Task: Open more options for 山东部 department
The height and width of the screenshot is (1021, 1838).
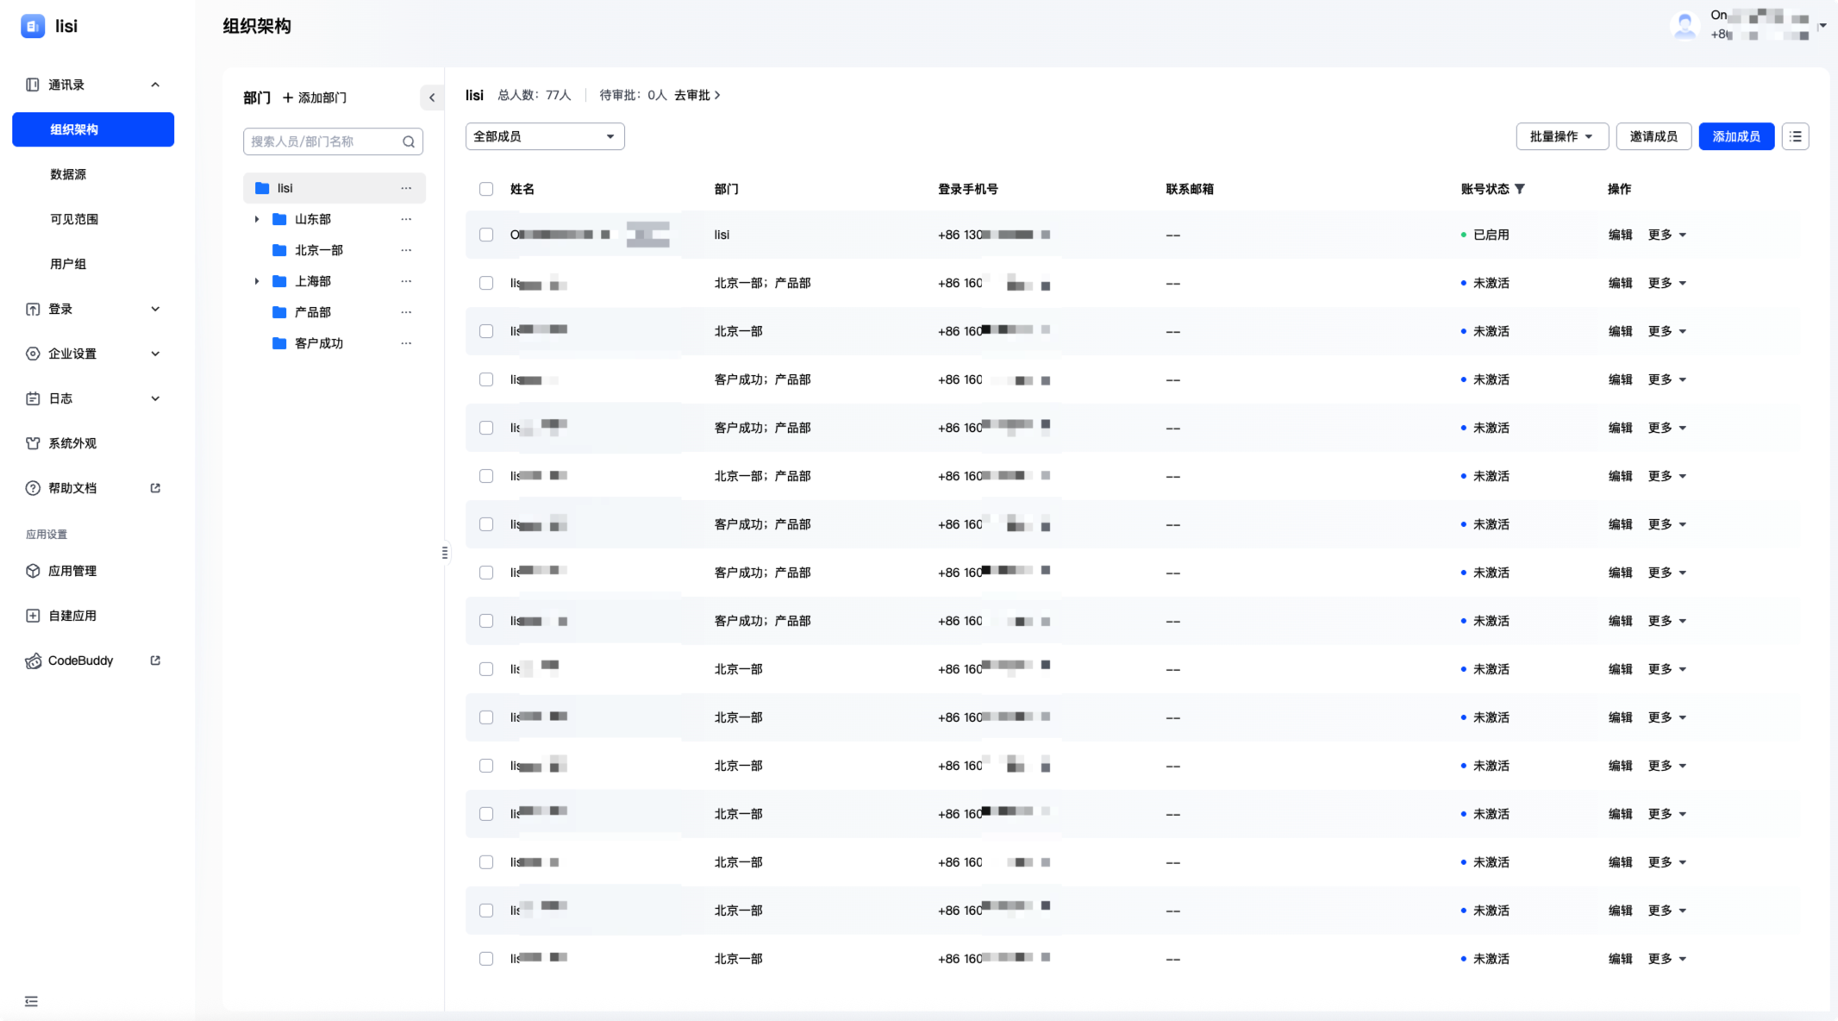Action: pyautogui.click(x=406, y=219)
